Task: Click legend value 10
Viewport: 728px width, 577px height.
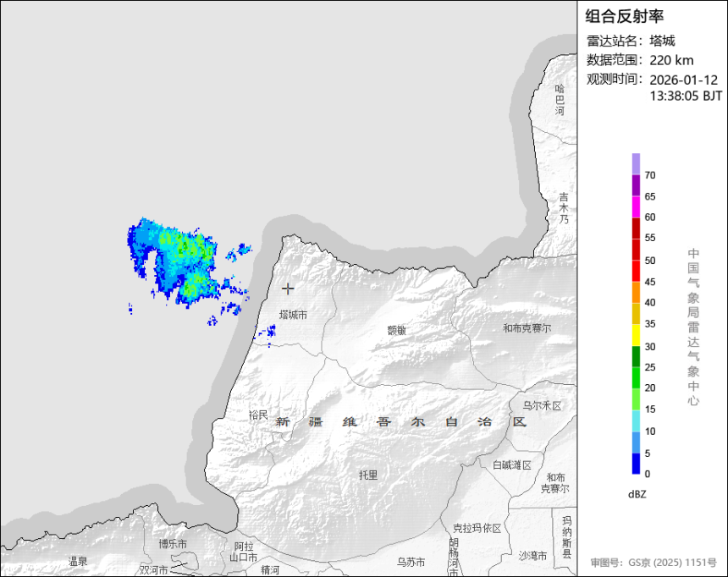Action: 650,431
